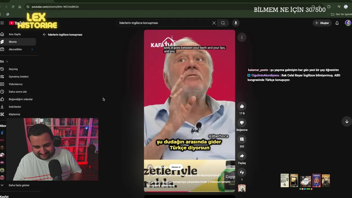Open the notifications bell
Screen dimensions: 352x198
coord(337,23)
